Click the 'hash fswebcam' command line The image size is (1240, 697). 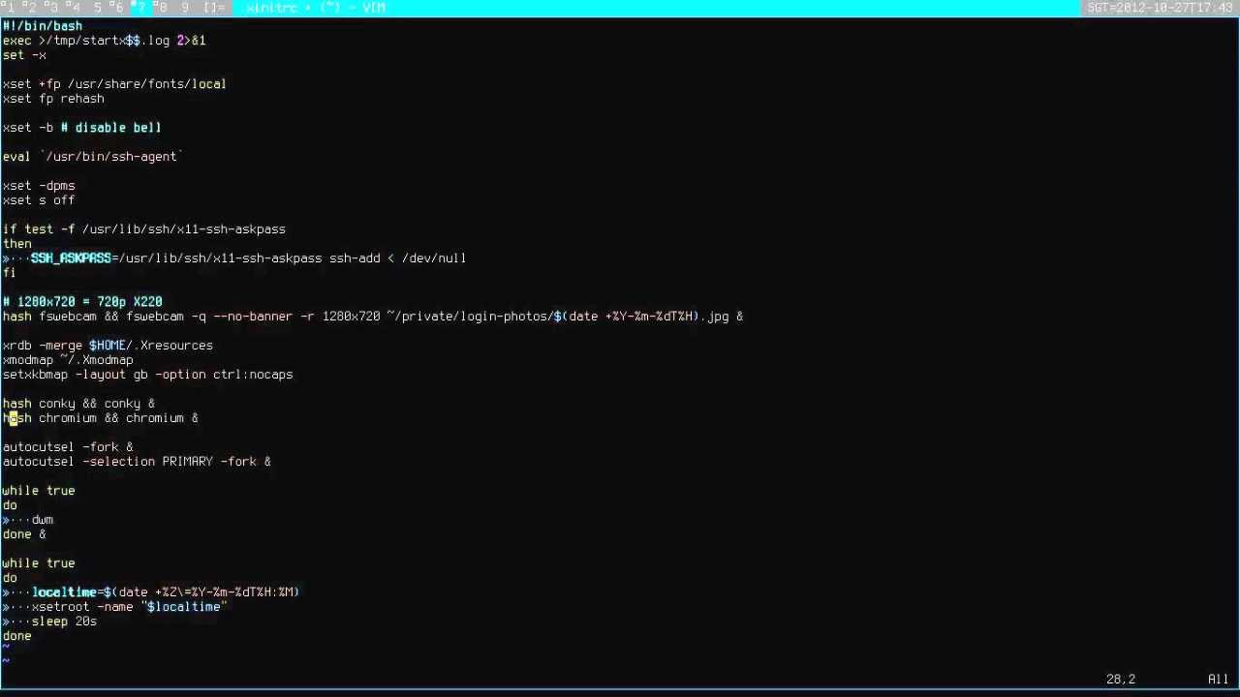point(373,316)
